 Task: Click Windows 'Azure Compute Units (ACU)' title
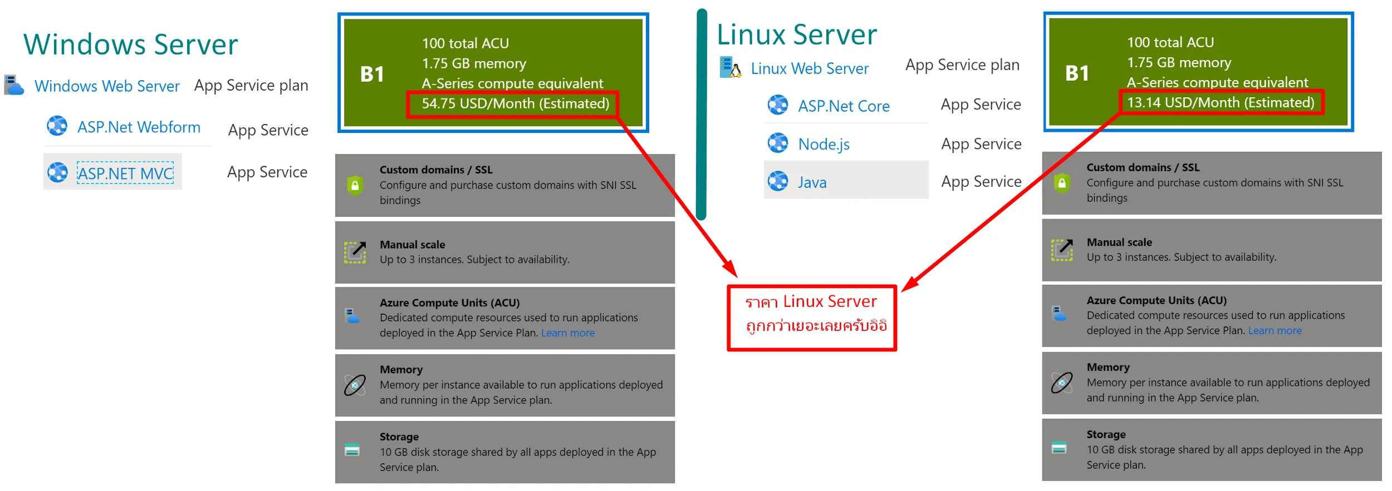(449, 303)
